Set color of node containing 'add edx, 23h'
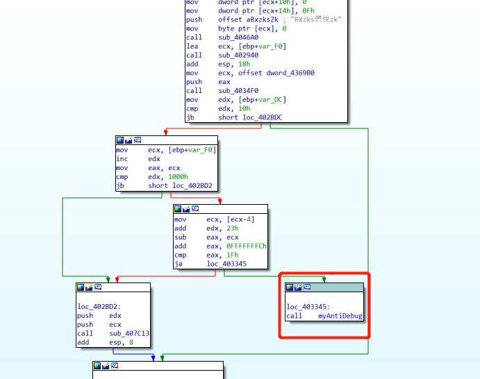Image resolution: width=480 pixels, height=379 pixels. point(179,208)
